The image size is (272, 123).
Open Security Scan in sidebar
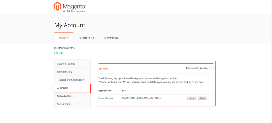pyautogui.click(x=72, y=104)
